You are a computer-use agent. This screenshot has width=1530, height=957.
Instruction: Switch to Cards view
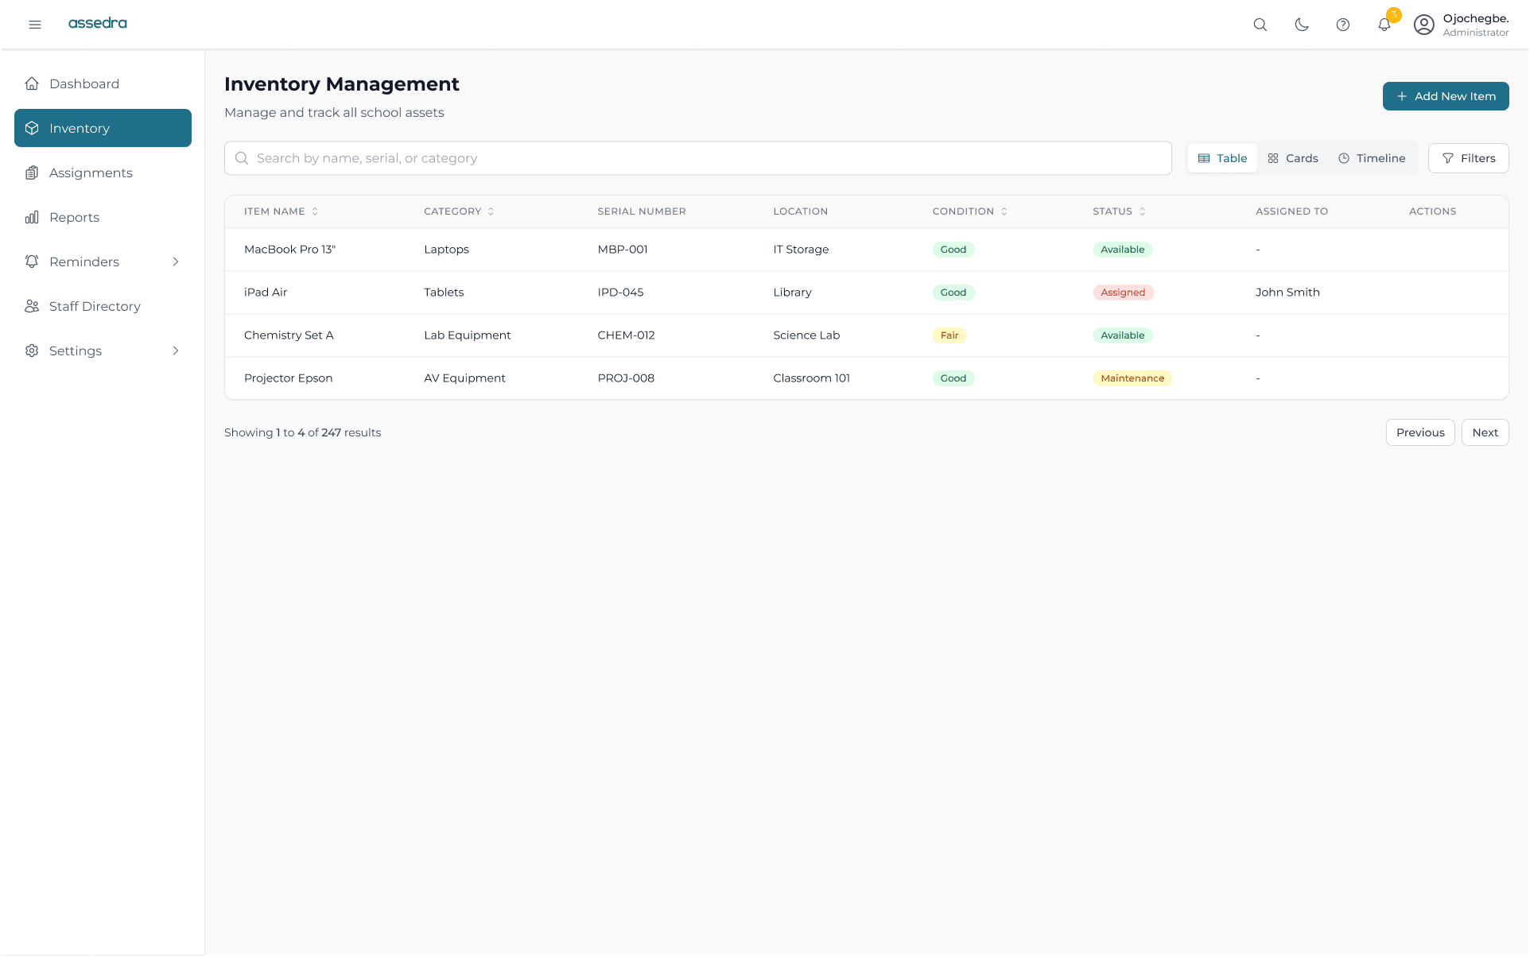pos(1293,158)
